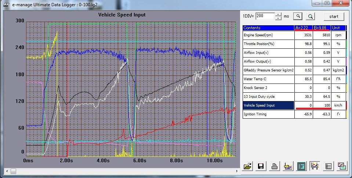Zoom in with small magnifier button
The width and height of the screenshot is (352, 178).
[298, 16]
